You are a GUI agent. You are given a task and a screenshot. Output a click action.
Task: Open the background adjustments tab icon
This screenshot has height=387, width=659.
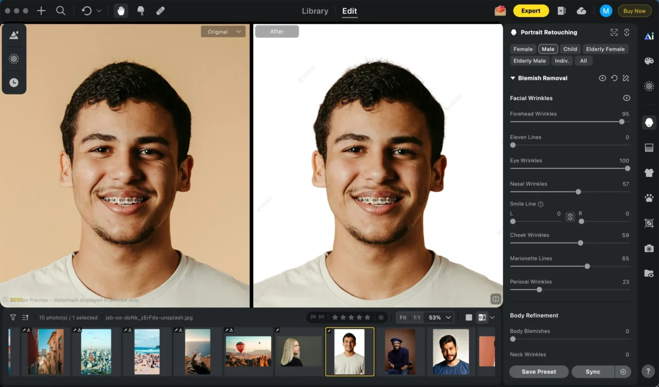(x=649, y=148)
